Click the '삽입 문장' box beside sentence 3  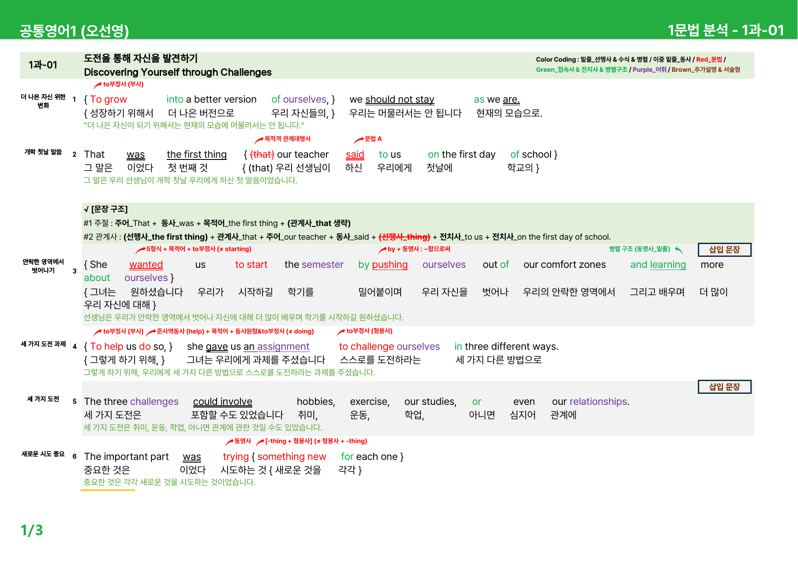tap(724, 250)
